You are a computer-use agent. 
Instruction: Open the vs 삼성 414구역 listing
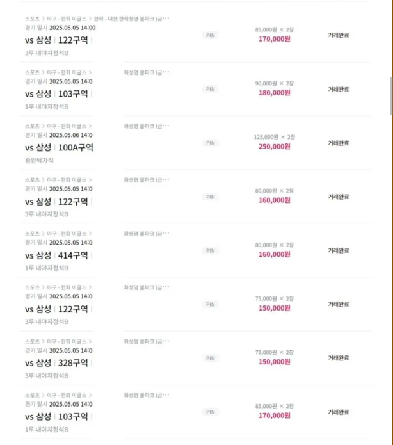(x=56, y=255)
